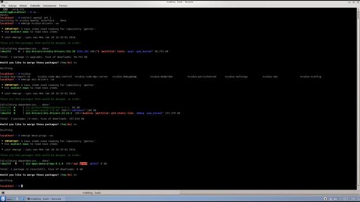Click the volume icon in system tray

336,199
